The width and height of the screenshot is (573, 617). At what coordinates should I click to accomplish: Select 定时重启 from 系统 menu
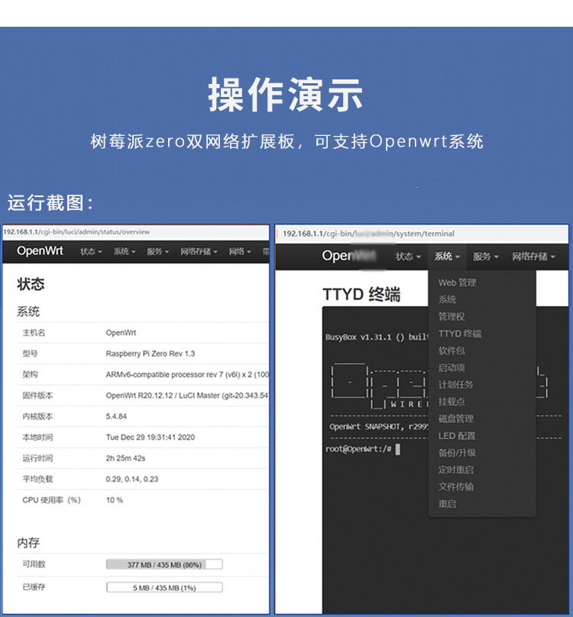455,470
